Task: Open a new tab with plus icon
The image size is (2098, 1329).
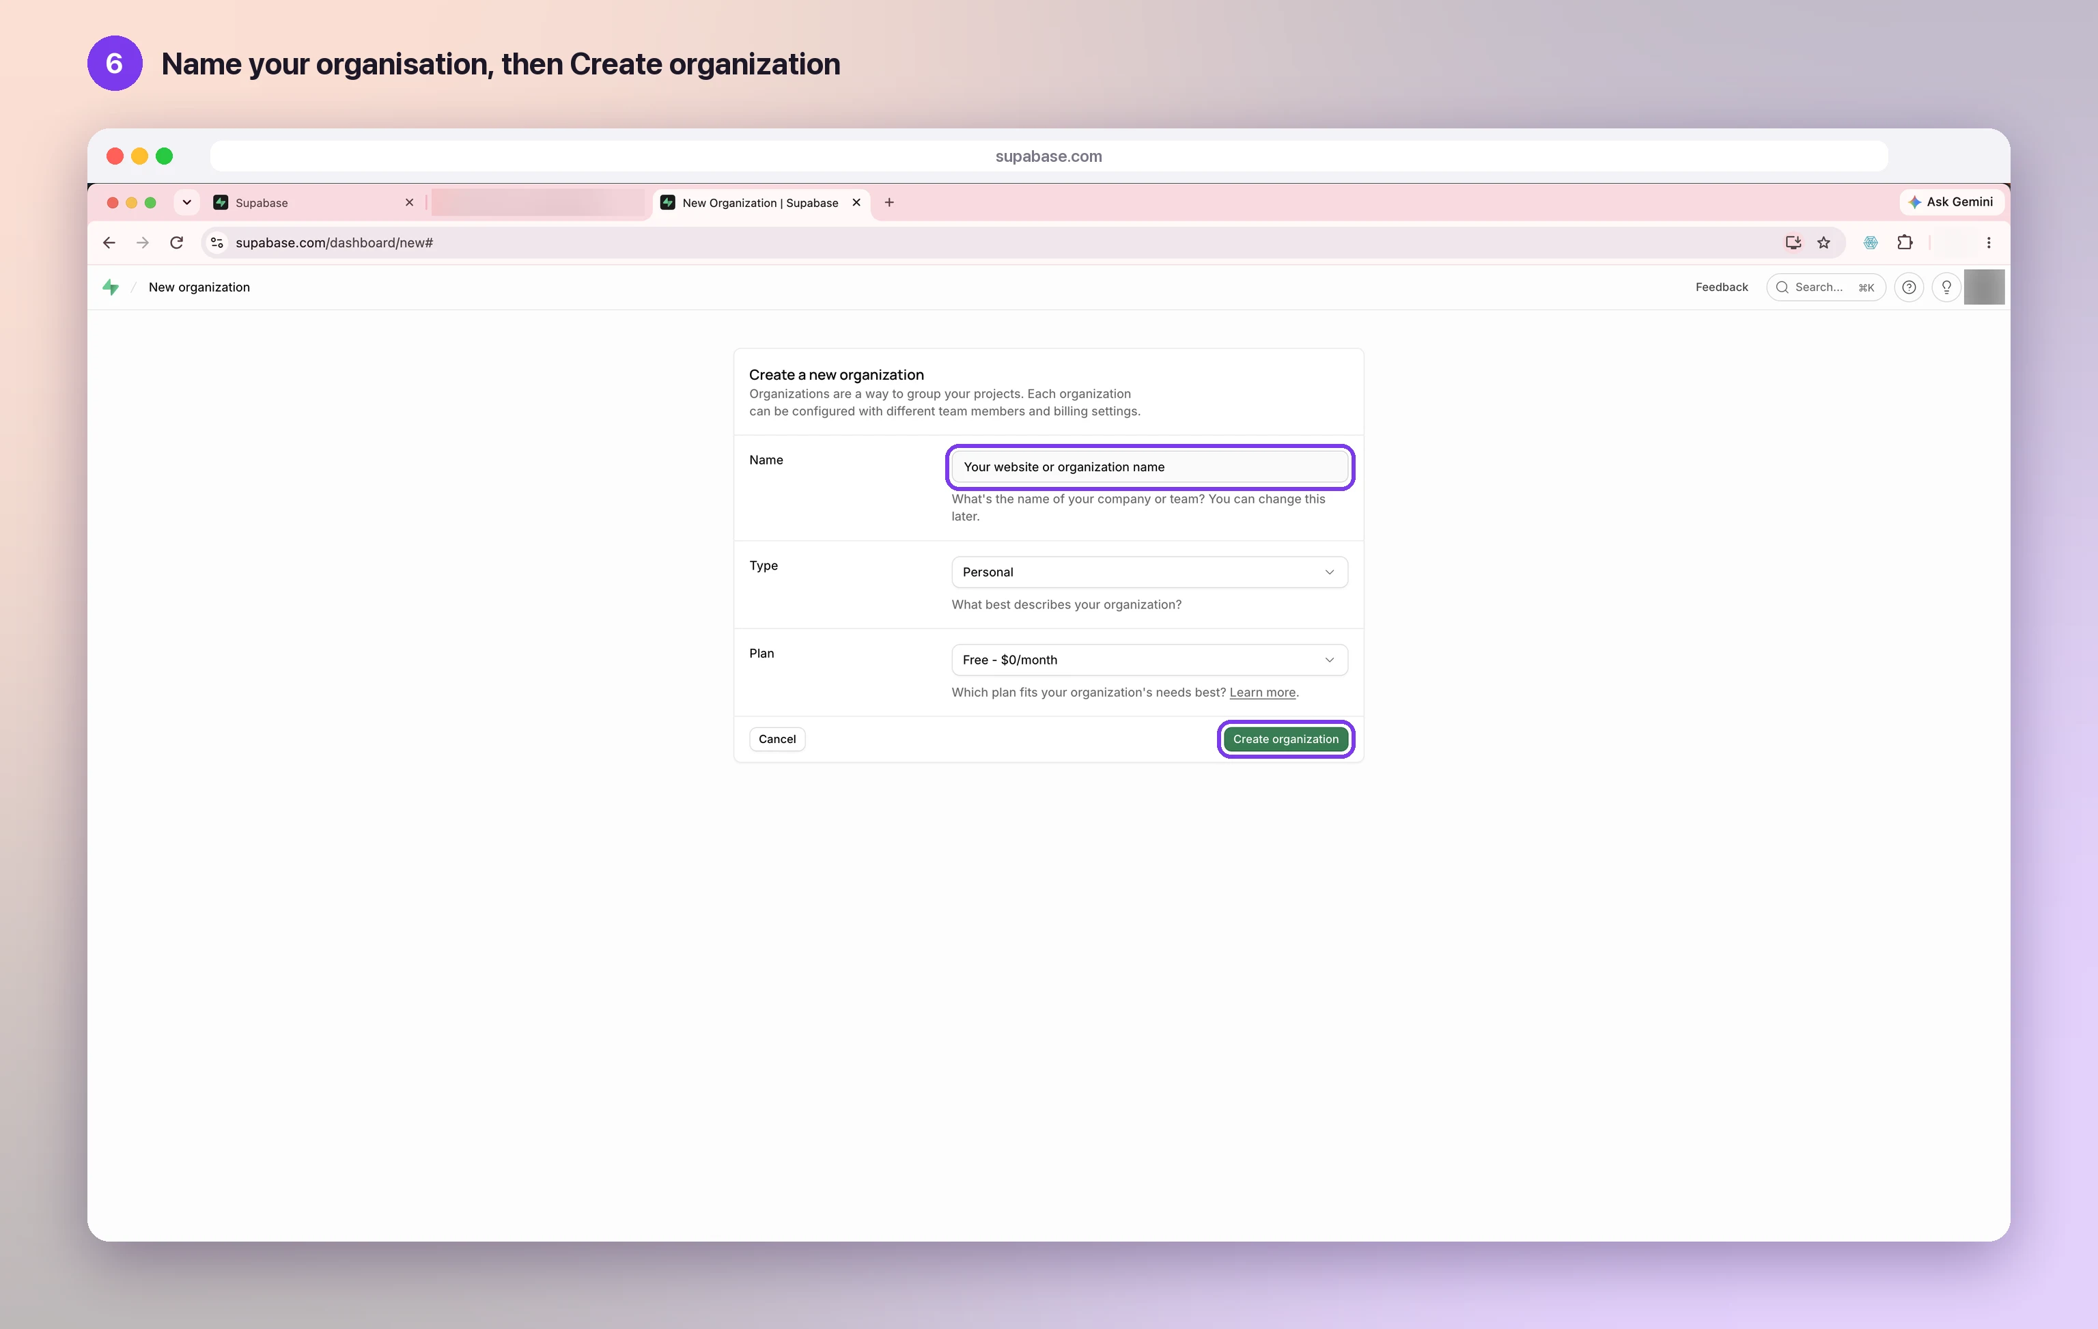Action: [889, 202]
